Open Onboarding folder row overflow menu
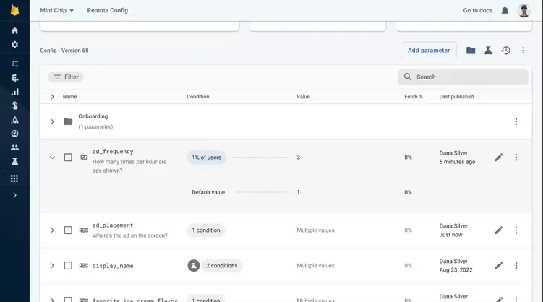Screen dimensions: 543x302 click(x=516, y=121)
